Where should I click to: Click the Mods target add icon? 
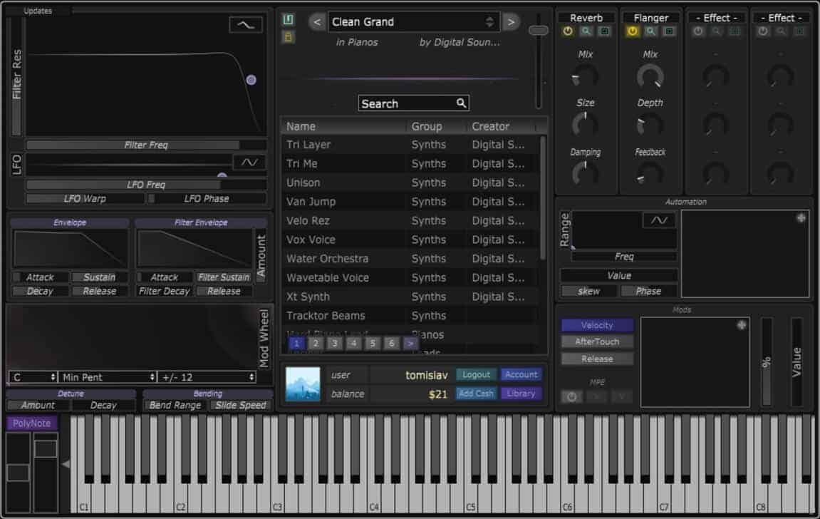[x=742, y=325]
